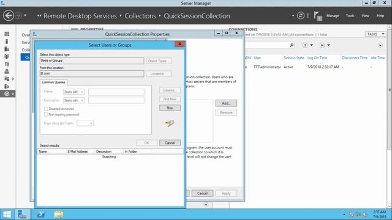
Task: Stop the search with Stop button
Action: (170, 108)
